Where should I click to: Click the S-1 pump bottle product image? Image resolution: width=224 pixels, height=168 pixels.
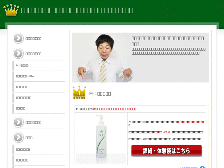tap(101, 139)
